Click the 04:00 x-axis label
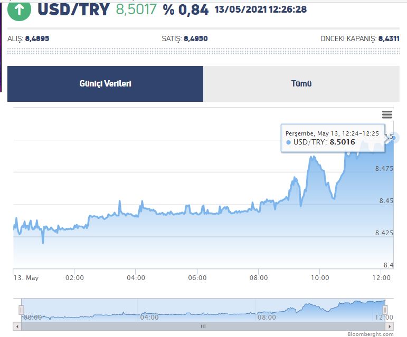Image resolution: width=407 pixels, height=337 pixels. tap(136, 277)
